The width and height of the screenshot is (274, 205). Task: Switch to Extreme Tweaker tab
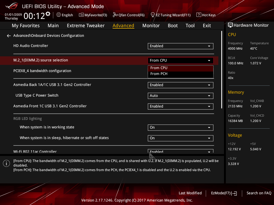86,26
